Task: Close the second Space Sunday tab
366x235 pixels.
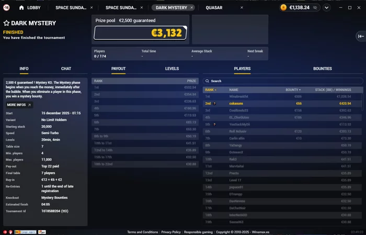Action: (142, 8)
